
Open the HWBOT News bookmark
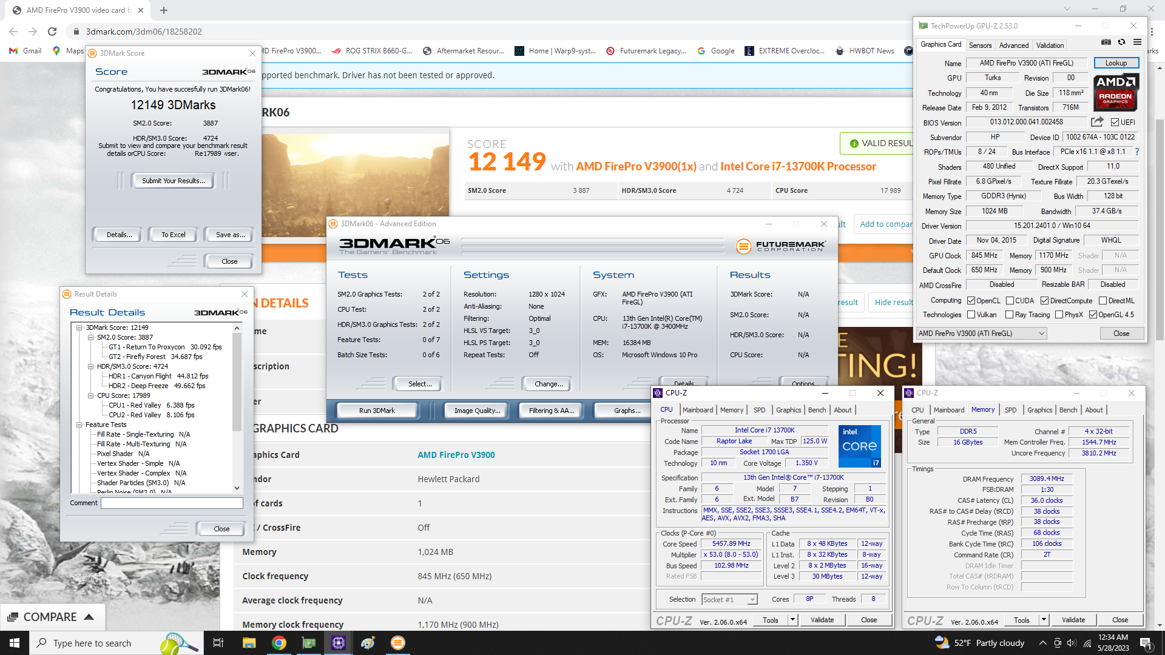pyautogui.click(x=865, y=51)
